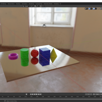Screen dimensions: 102x102
Task: Open the UV Editing workspace tab
Action: click(3, 4)
